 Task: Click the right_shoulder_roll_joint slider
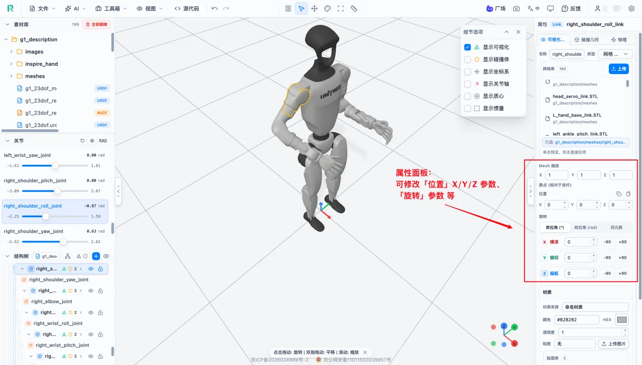point(55,216)
